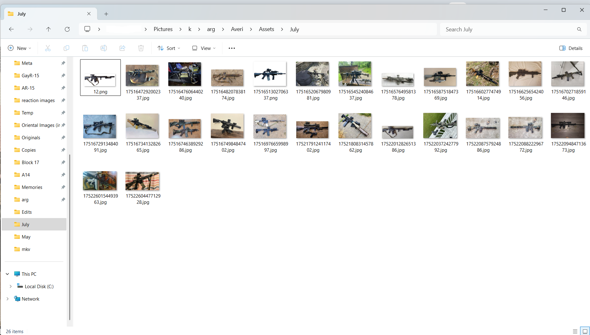The image size is (590, 335).
Task: Unpin the Block 17 folder pin icon
Action: [63, 162]
